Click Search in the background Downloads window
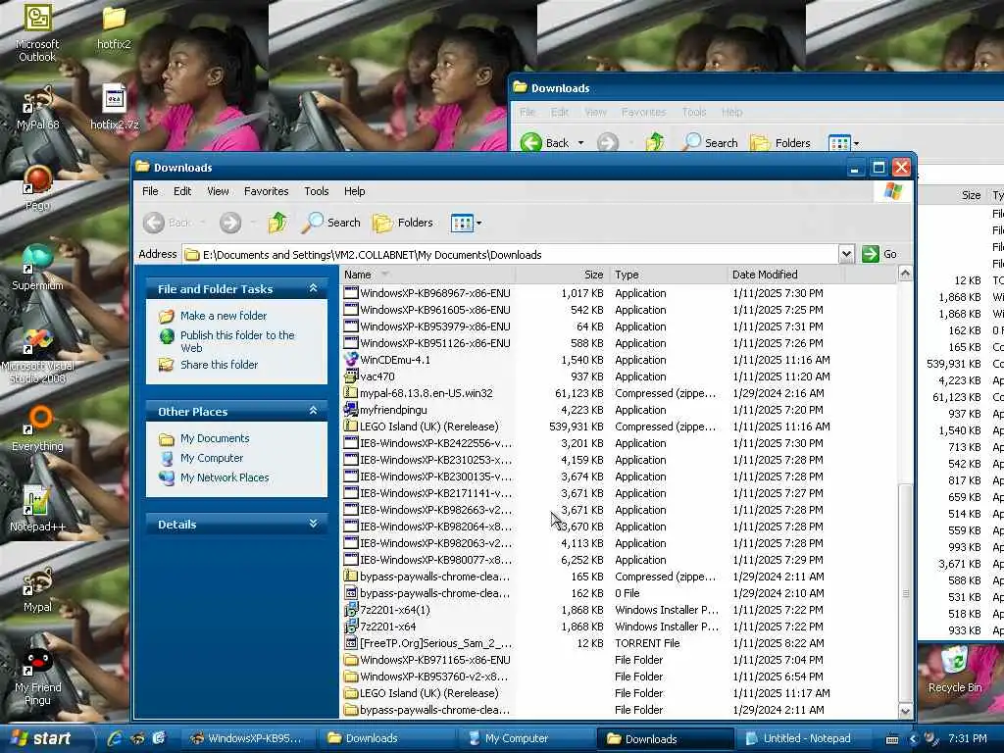Viewport: 1004px width, 753px height. click(710, 143)
